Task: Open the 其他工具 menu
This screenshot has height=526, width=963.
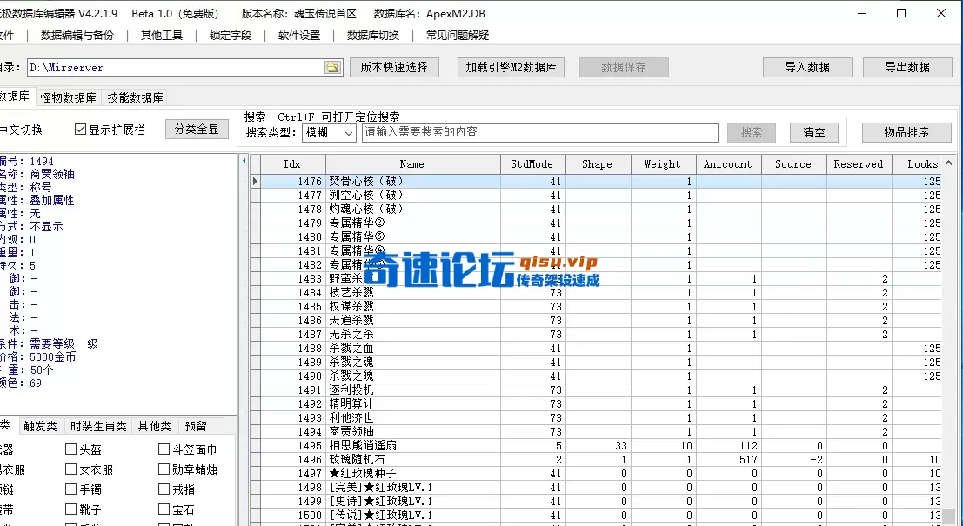Action: click(162, 34)
